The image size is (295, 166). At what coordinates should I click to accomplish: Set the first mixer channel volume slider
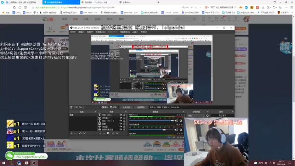(152, 121)
